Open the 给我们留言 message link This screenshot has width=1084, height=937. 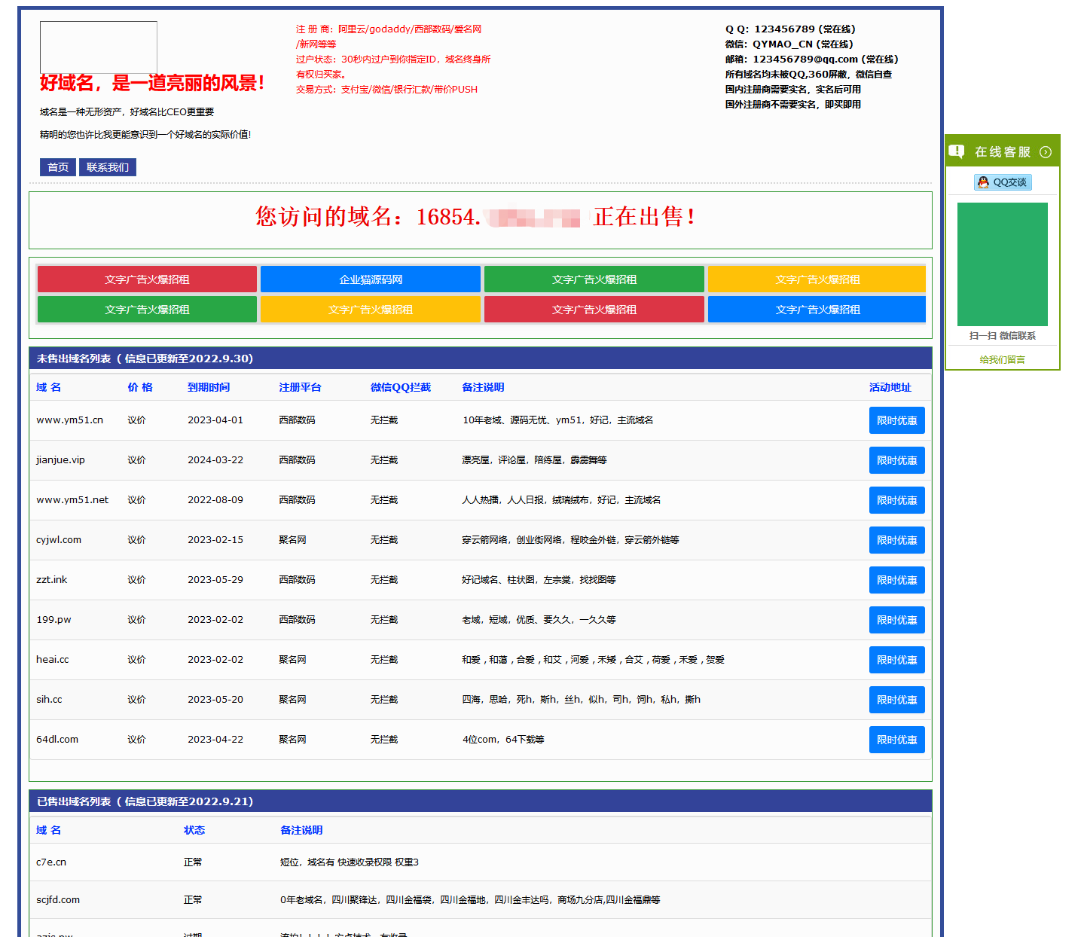tap(1002, 360)
